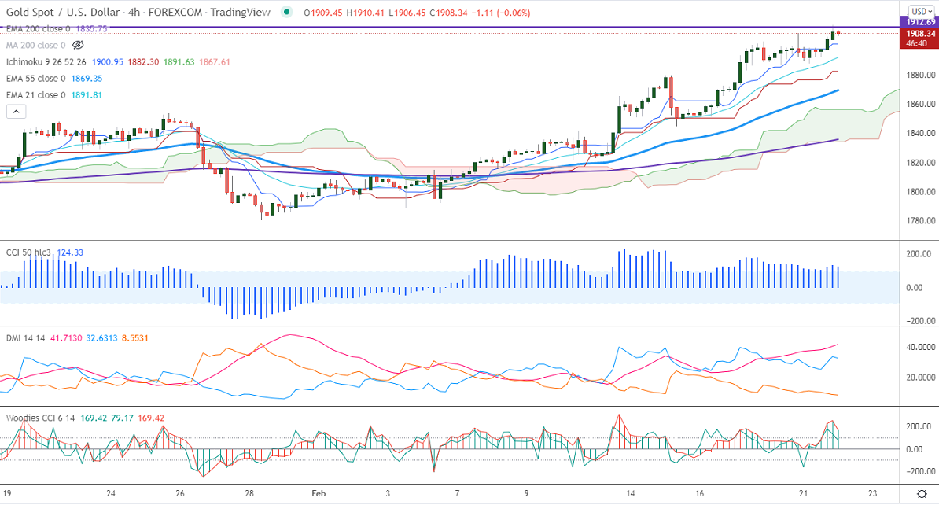The width and height of the screenshot is (939, 505).
Task: Click the 14 date on time axis
Action: pyautogui.click(x=631, y=494)
